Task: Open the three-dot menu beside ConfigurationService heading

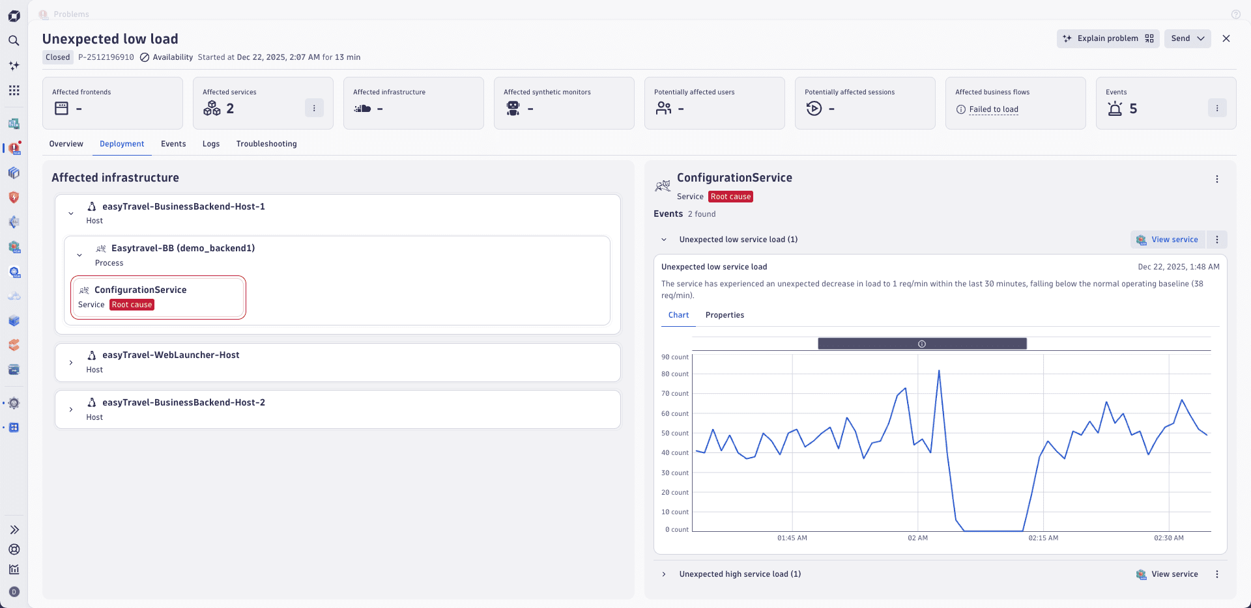Action: 1216,178
